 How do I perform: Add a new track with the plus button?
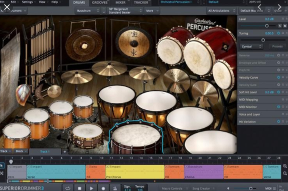(64, 151)
